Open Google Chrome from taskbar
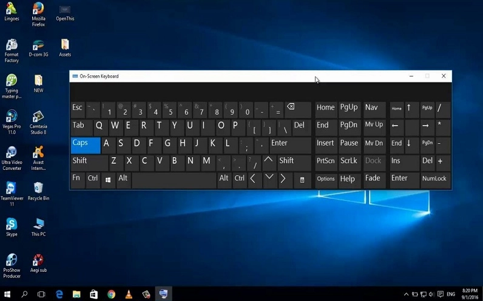Viewport: 483px width, 301px height. coord(111,294)
